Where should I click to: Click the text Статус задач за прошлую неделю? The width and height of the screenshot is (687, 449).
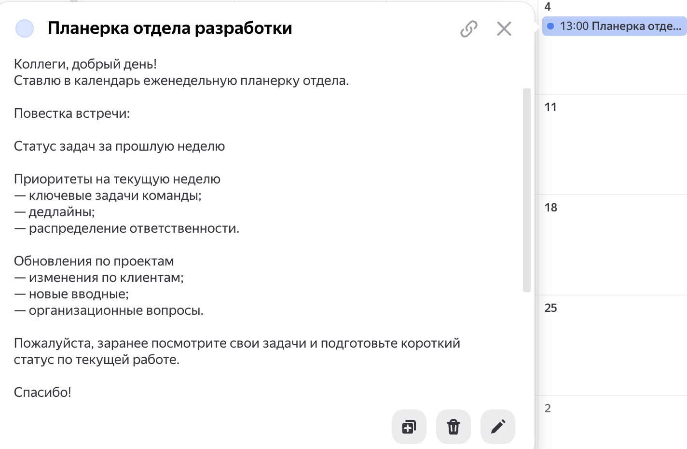coord(119,146)
